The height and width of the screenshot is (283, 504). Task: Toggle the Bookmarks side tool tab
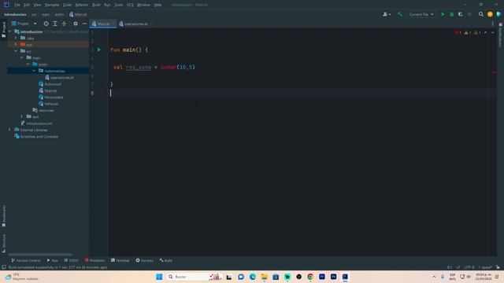3,216
